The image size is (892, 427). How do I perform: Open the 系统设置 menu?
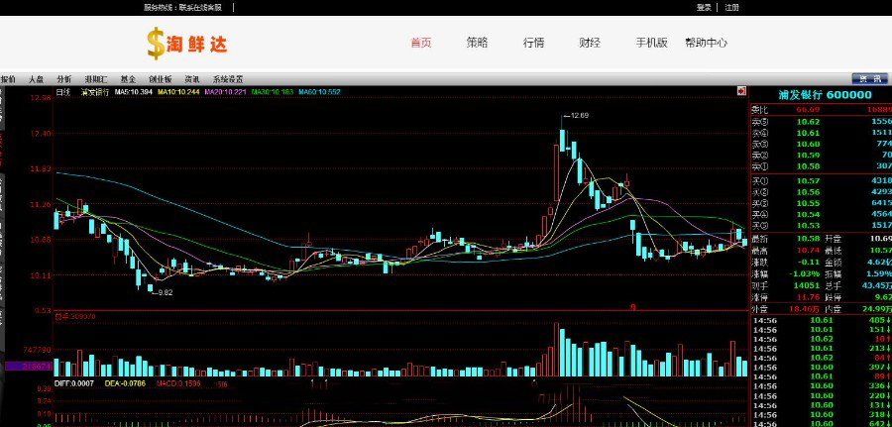pos(228,79)
